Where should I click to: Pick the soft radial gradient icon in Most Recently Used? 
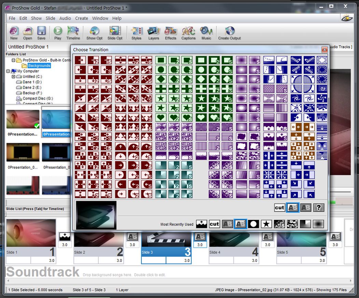318,224
